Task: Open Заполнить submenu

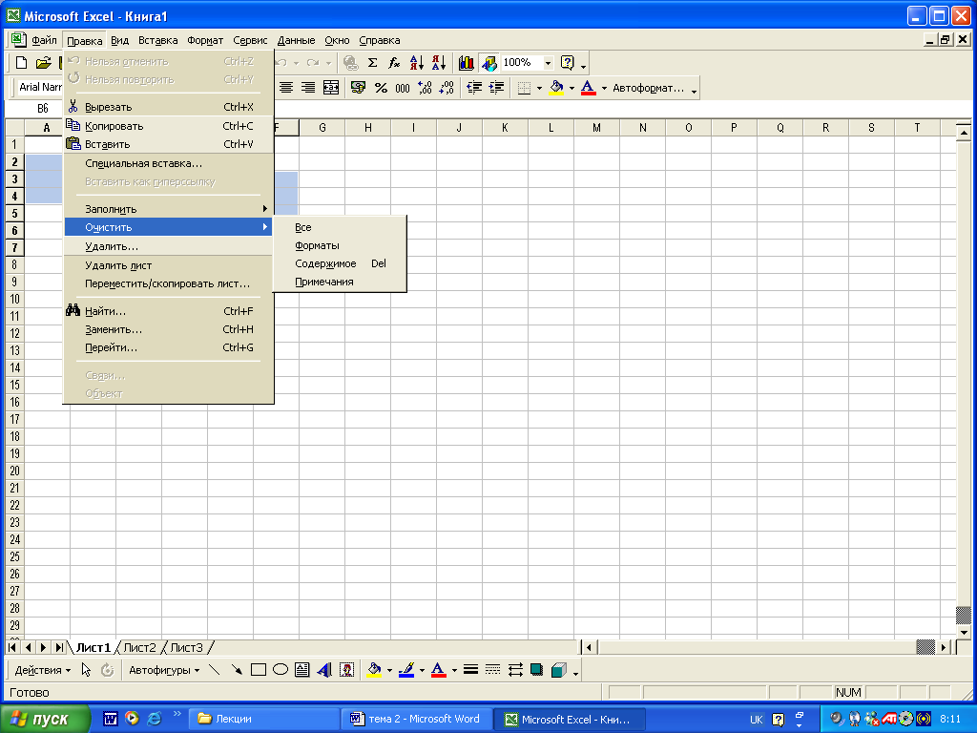Action: [168, 209]
